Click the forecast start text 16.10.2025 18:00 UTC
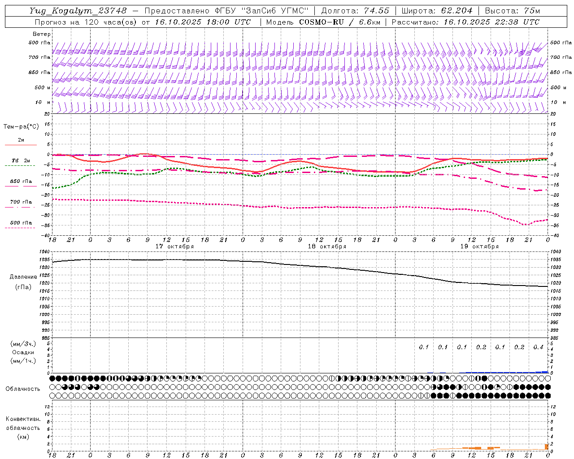Screen dimensions: 574x459 (x=203, y=22)
